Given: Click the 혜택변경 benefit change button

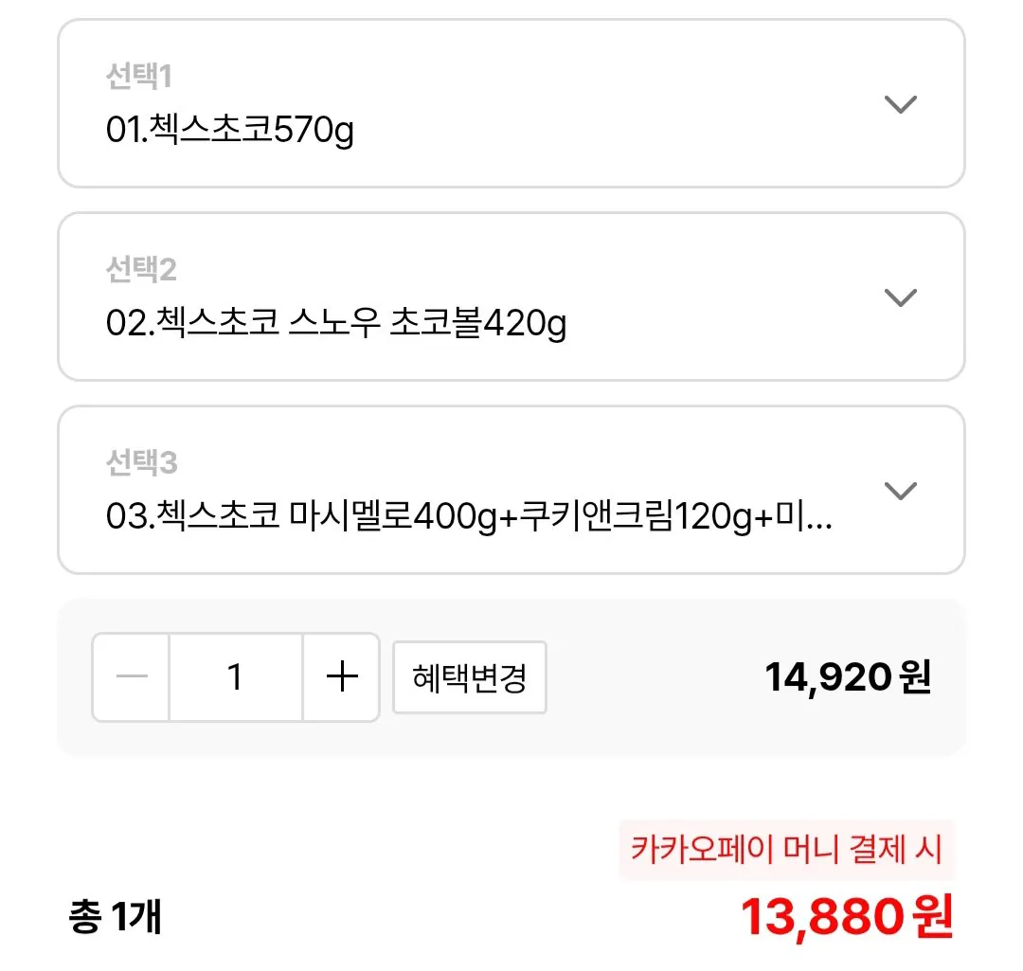Looking at the screenshot, I should coord(469,676).
